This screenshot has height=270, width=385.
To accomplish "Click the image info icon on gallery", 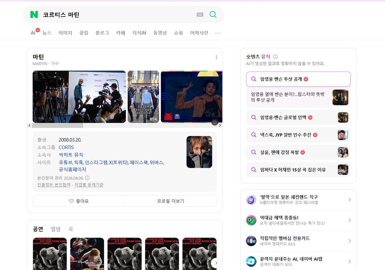I will click(215, 122).
